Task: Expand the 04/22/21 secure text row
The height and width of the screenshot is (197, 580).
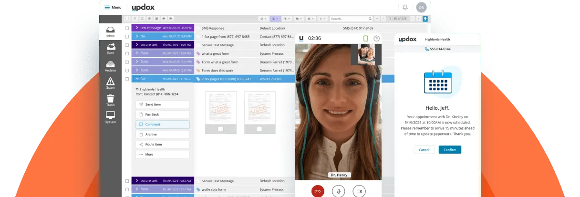Action: point(137,181)
